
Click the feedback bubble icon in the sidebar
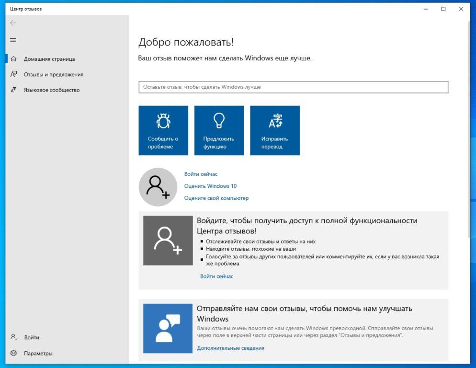(x=14, y=74)
